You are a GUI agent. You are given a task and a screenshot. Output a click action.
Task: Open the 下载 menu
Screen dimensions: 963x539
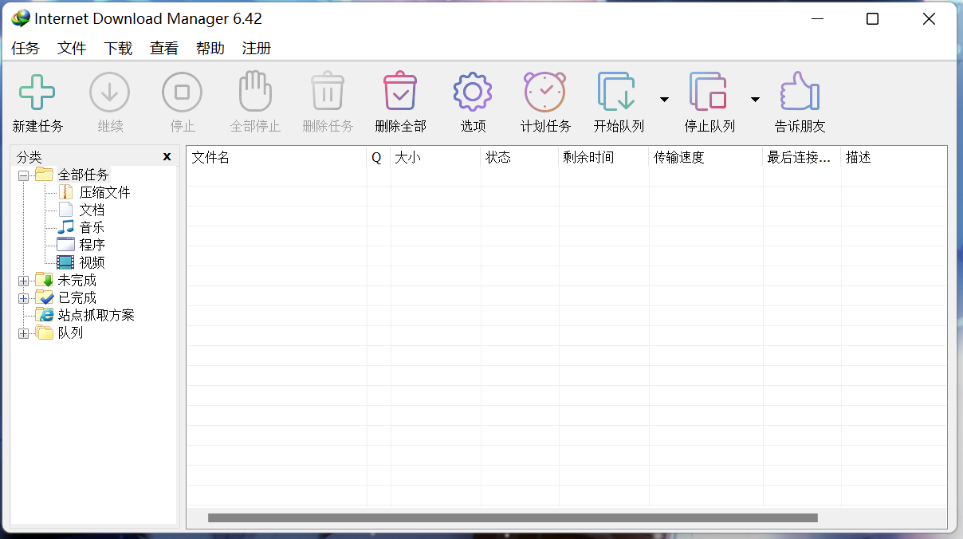pos(117,48)
